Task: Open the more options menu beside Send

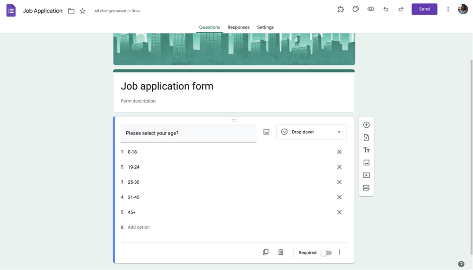Action: pos(448,9)
